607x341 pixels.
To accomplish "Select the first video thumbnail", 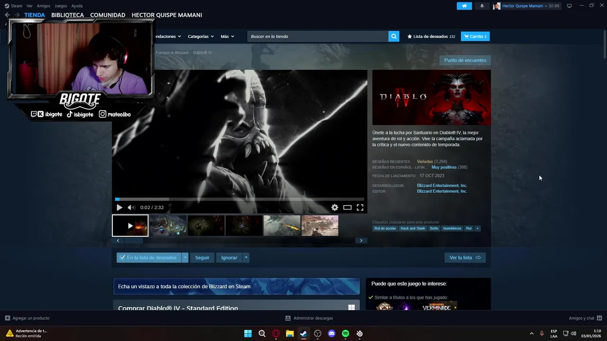I will click(130, 226).
